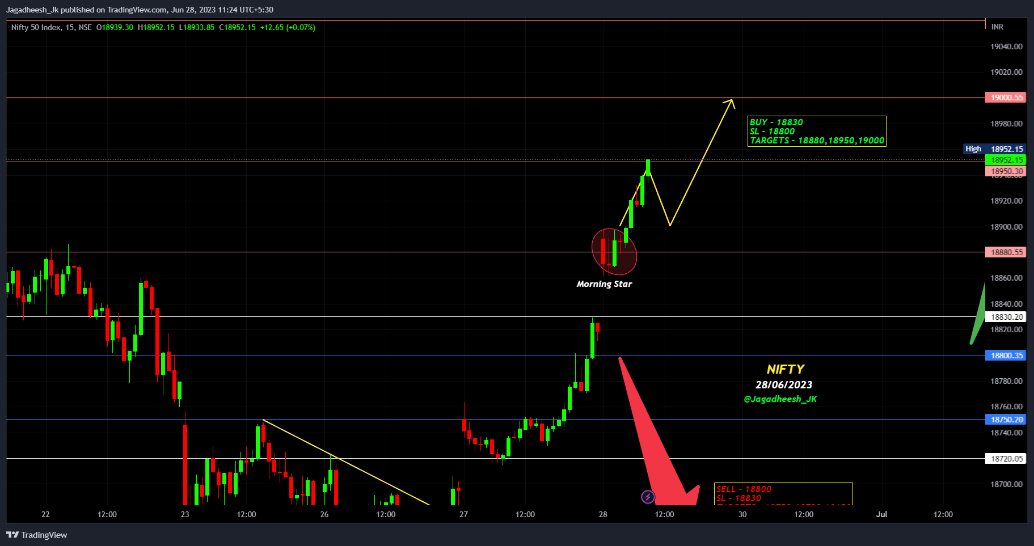Click the 27 date on time axis

(463, 514)
